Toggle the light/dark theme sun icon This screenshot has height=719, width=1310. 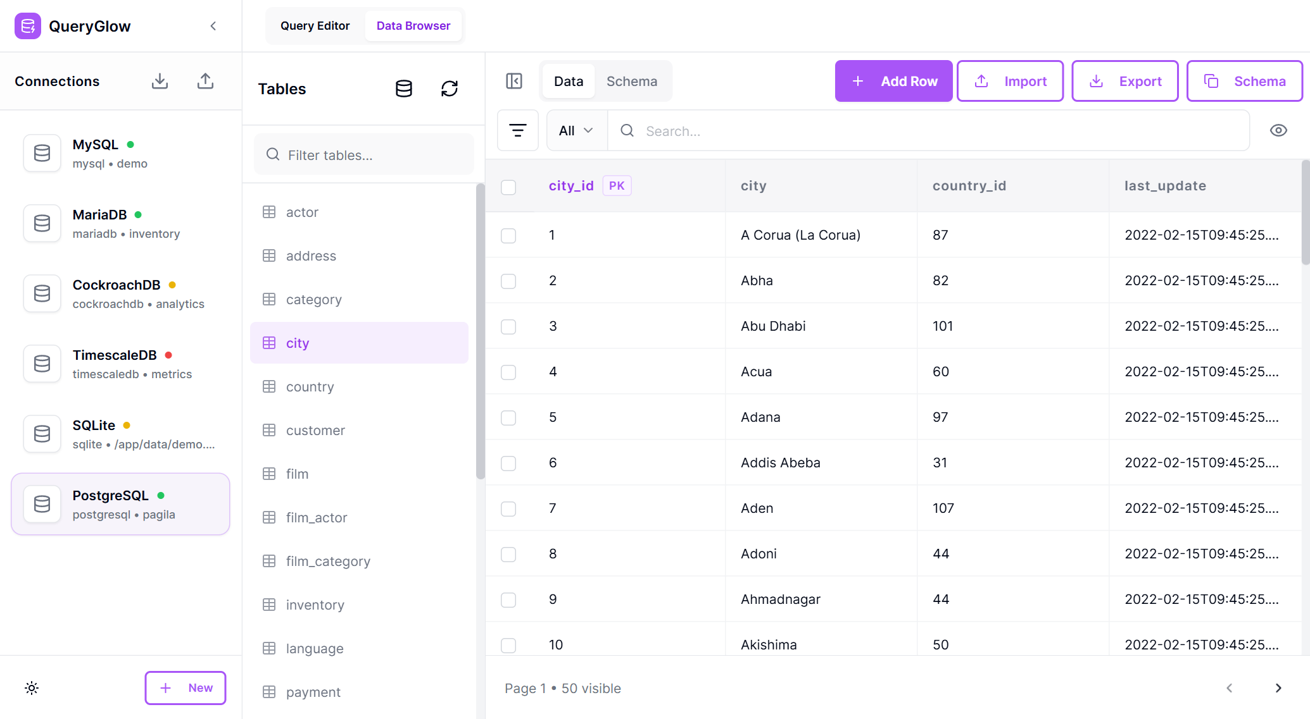(31, 688)
